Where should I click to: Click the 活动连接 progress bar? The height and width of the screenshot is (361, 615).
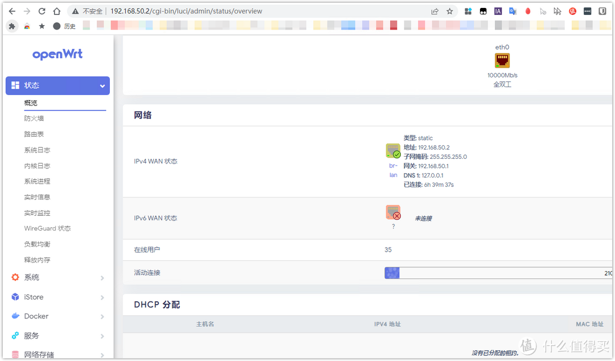pyautogui.click(x=498, y=273)
